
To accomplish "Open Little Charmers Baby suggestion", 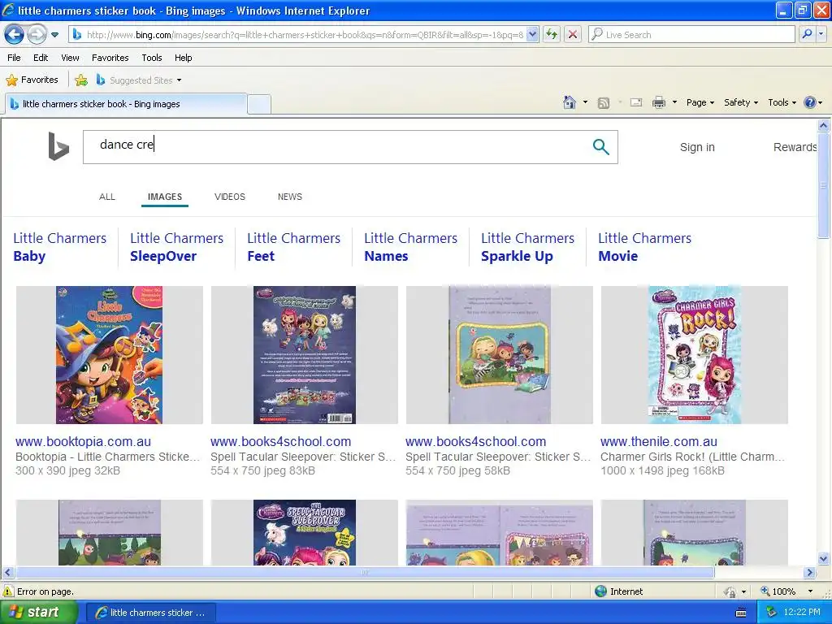I will pos(60,247).
